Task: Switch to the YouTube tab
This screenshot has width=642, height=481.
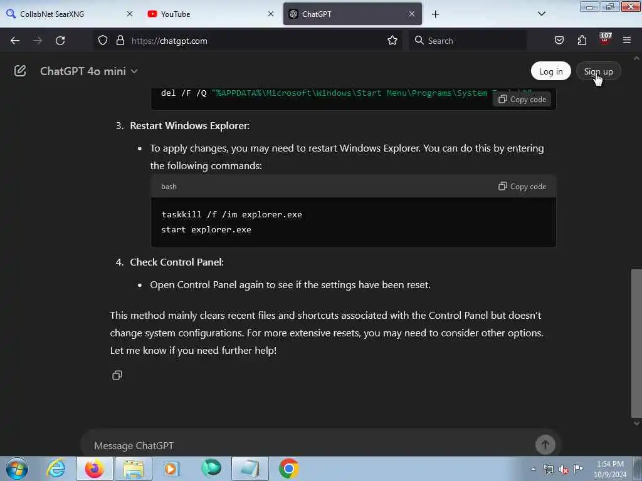Action: click(x=209, y=14)
